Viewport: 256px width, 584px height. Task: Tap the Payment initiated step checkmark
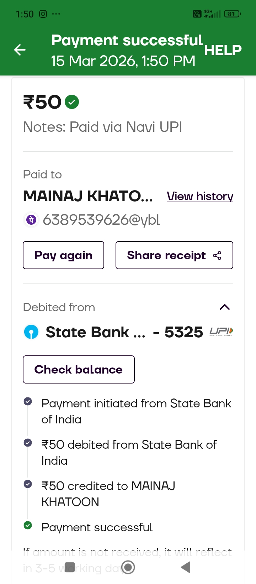click(28, 402)
